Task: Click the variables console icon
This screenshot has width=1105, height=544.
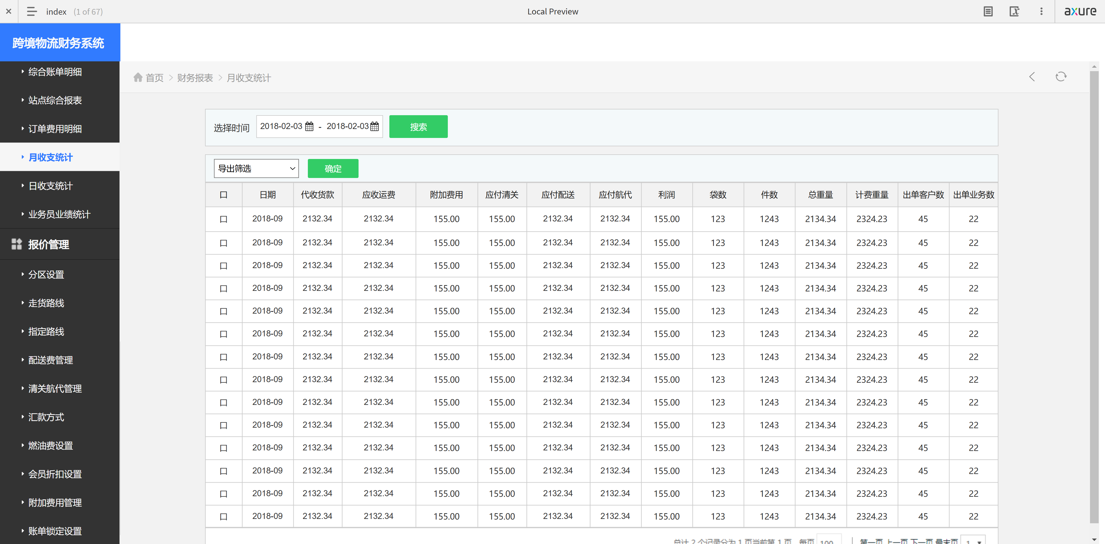Action: pyautogui.click(x=1014, y=12)
